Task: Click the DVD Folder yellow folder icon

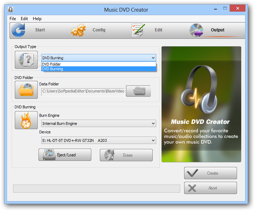Action: pos(26,90)
